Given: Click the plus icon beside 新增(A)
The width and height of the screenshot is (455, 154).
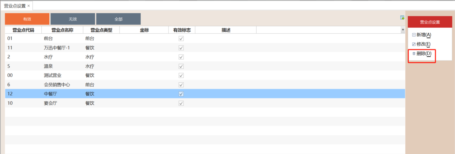Looking at the screenshot, I should [x=414, y=35].
